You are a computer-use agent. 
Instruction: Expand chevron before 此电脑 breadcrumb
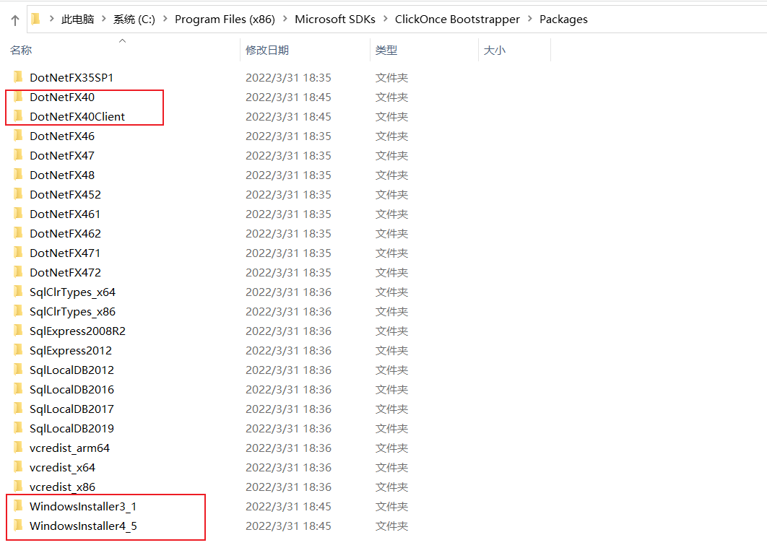51,19
